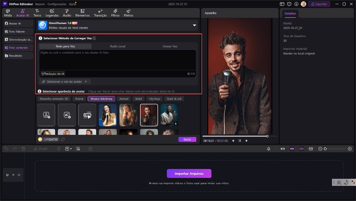The image size is (356, 201).
Task: Select Foto cantando sidebar item
Action: point(18,48)
